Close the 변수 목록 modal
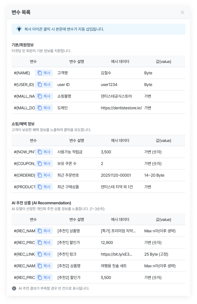This screenshot has width=197, height=304. point(182,13)
